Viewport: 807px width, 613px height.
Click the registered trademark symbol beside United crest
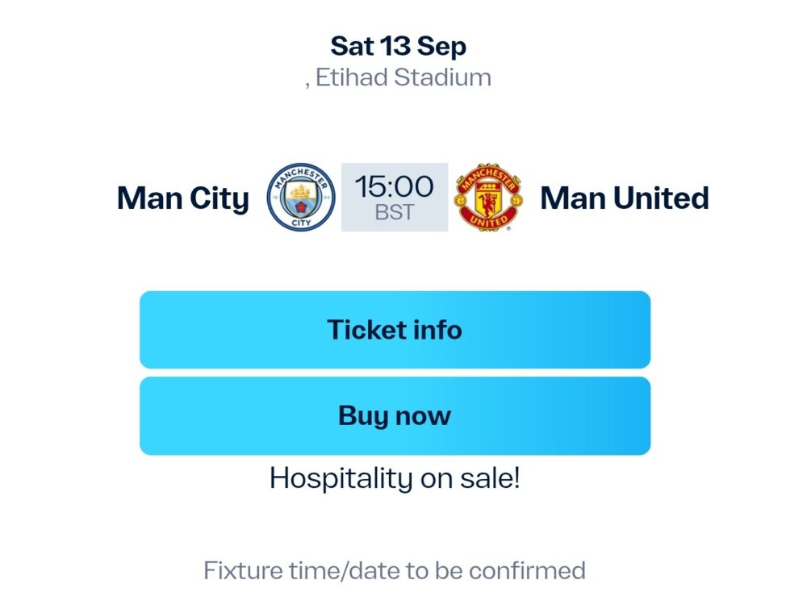(508, 228)
